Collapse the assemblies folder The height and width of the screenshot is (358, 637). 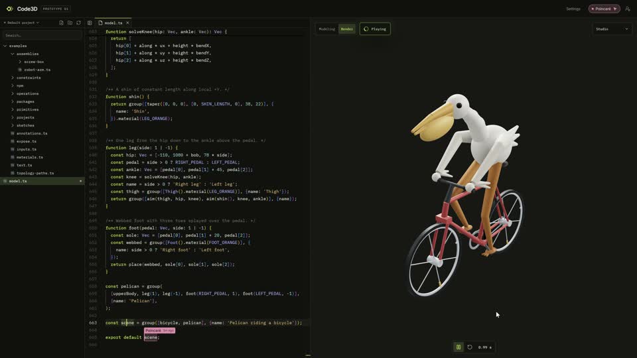13,54
